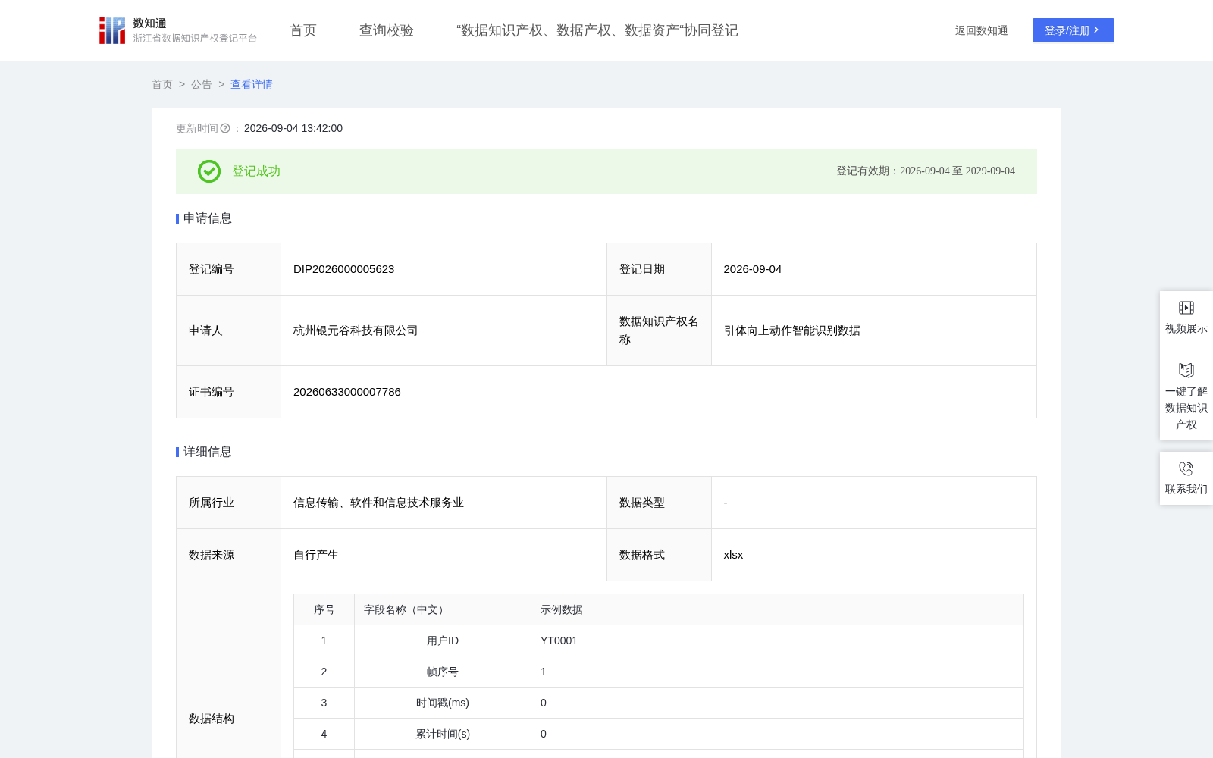Click the 数据类型 label cell

click(x=659, y=503)
